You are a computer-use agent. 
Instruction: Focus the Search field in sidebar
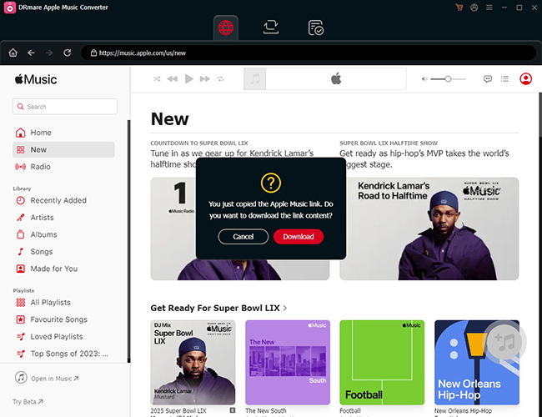point(65,107)
